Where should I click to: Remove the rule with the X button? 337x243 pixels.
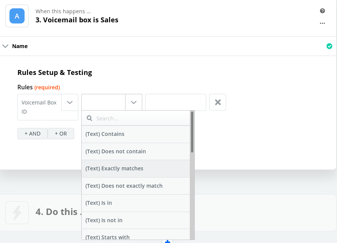(x=218, y=102)
